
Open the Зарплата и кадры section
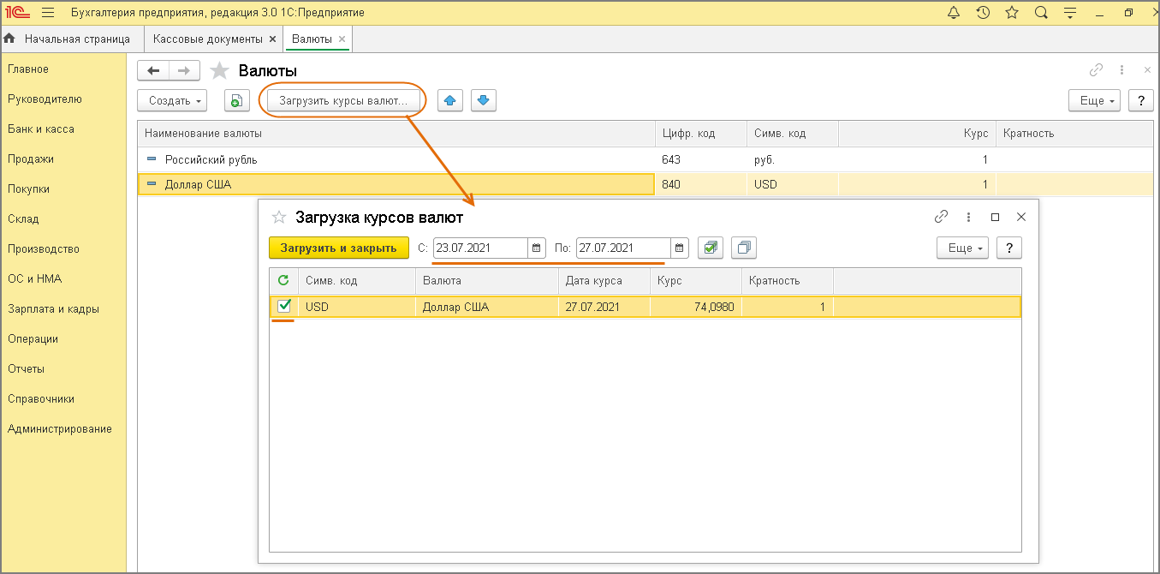click(53, 308)
